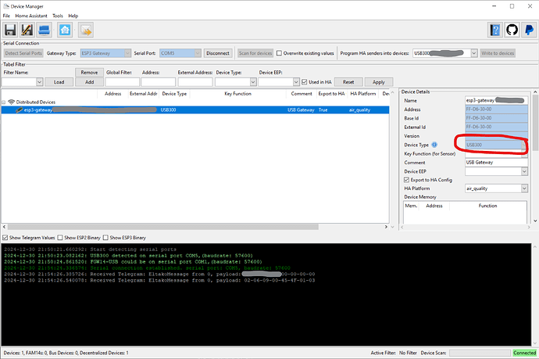Click the Device Details vertical scrollbar down arrow
The height and width of the screenshot is (359, 539).
point(535,221)
